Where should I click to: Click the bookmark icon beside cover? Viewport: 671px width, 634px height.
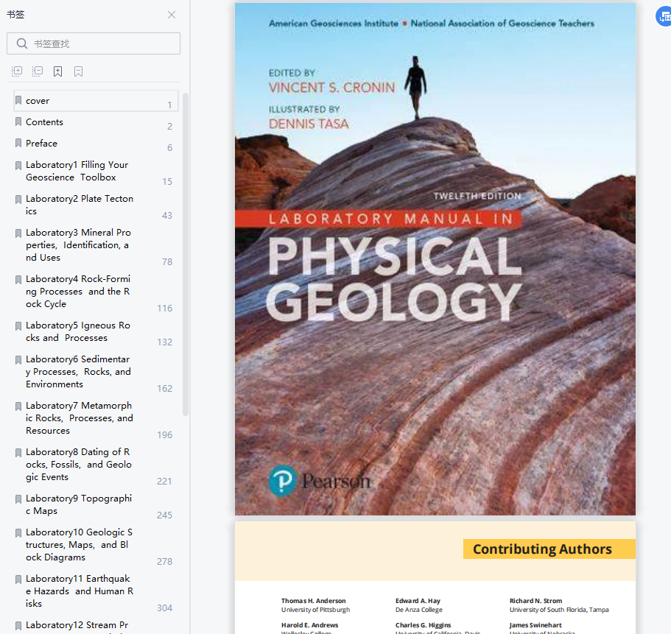[x=18, y=100]
